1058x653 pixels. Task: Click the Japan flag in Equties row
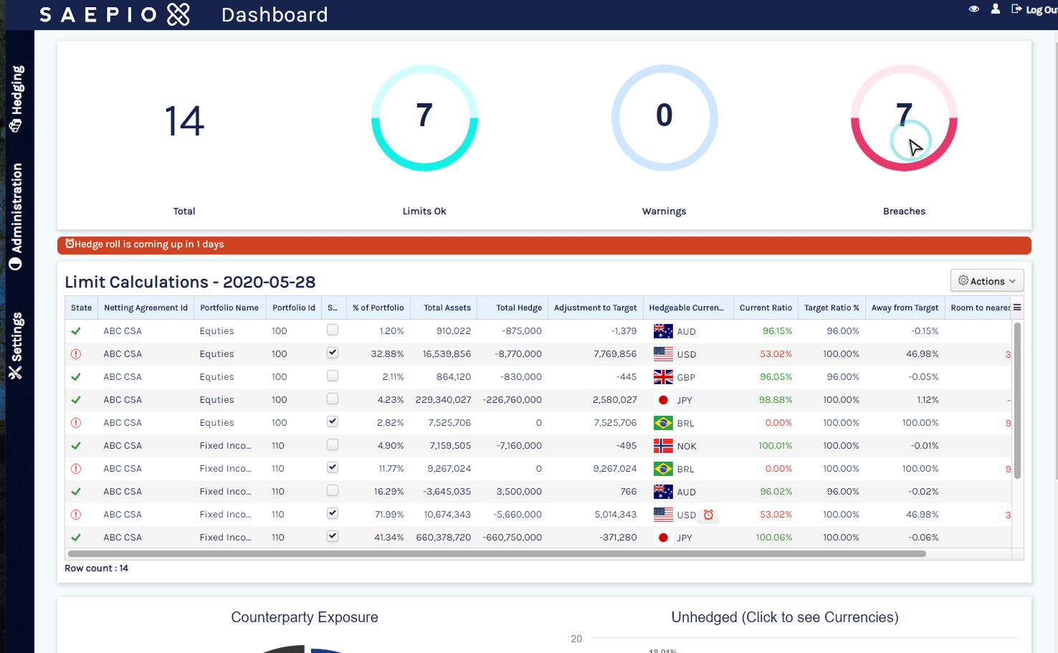click(663, 400)
